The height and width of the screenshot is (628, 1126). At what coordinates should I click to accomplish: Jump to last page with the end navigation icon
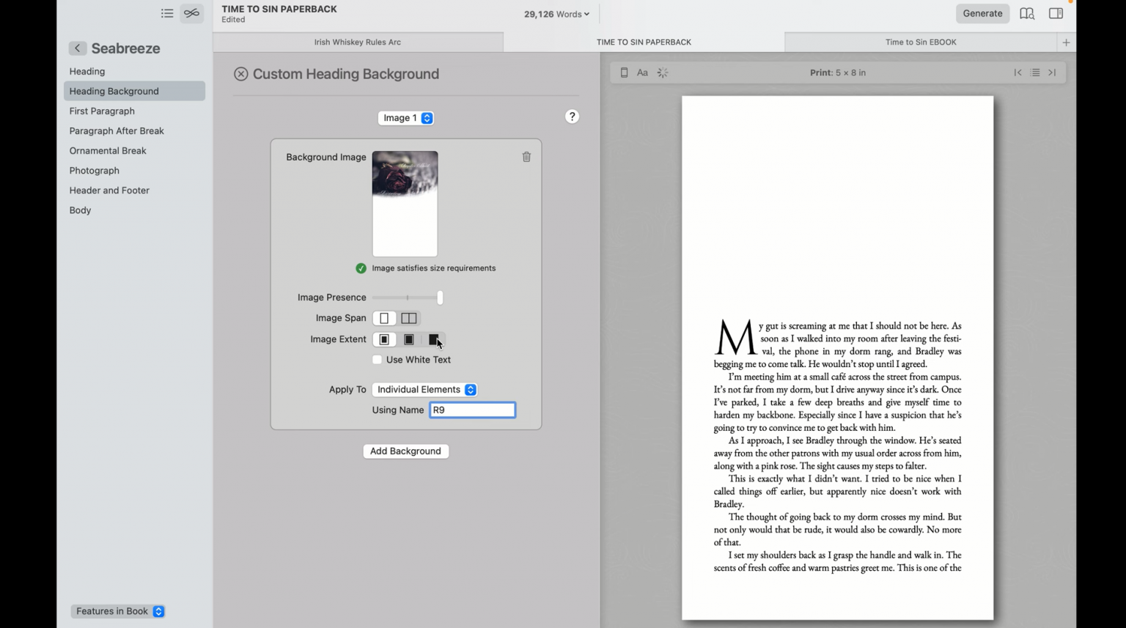(x=1052, y=72)
